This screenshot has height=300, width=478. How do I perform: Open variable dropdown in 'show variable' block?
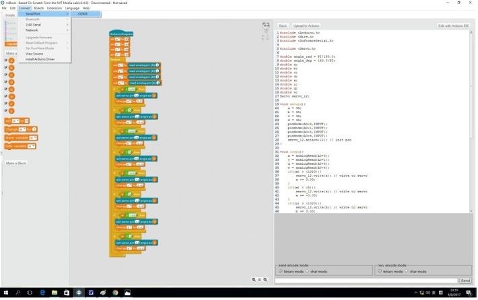point(33,138)
